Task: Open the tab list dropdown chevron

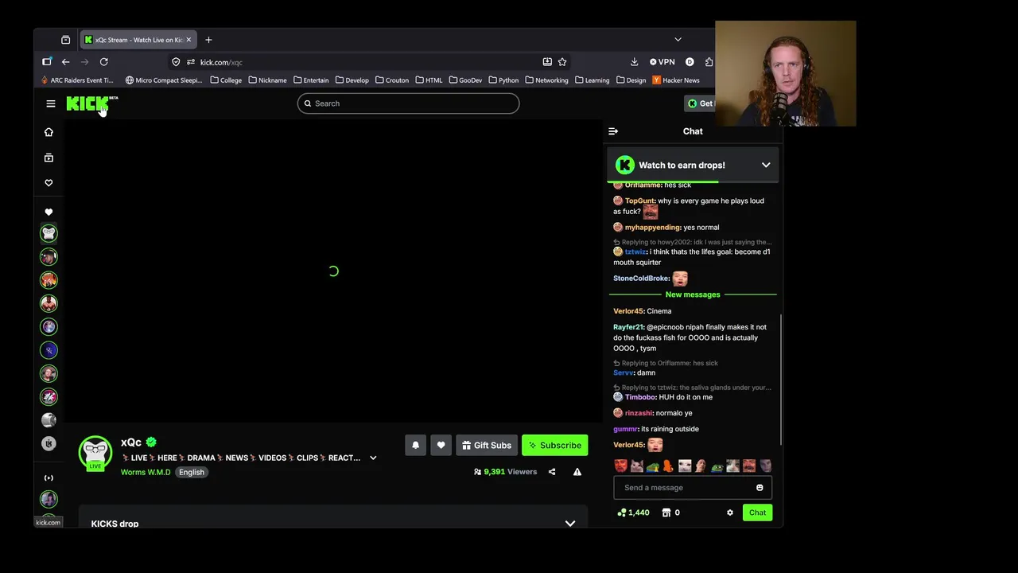Action: [678, 40]
